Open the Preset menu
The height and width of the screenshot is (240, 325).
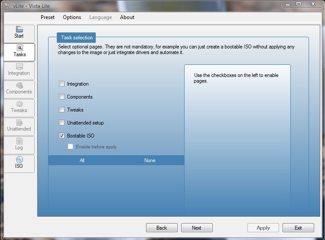[48, 17]
